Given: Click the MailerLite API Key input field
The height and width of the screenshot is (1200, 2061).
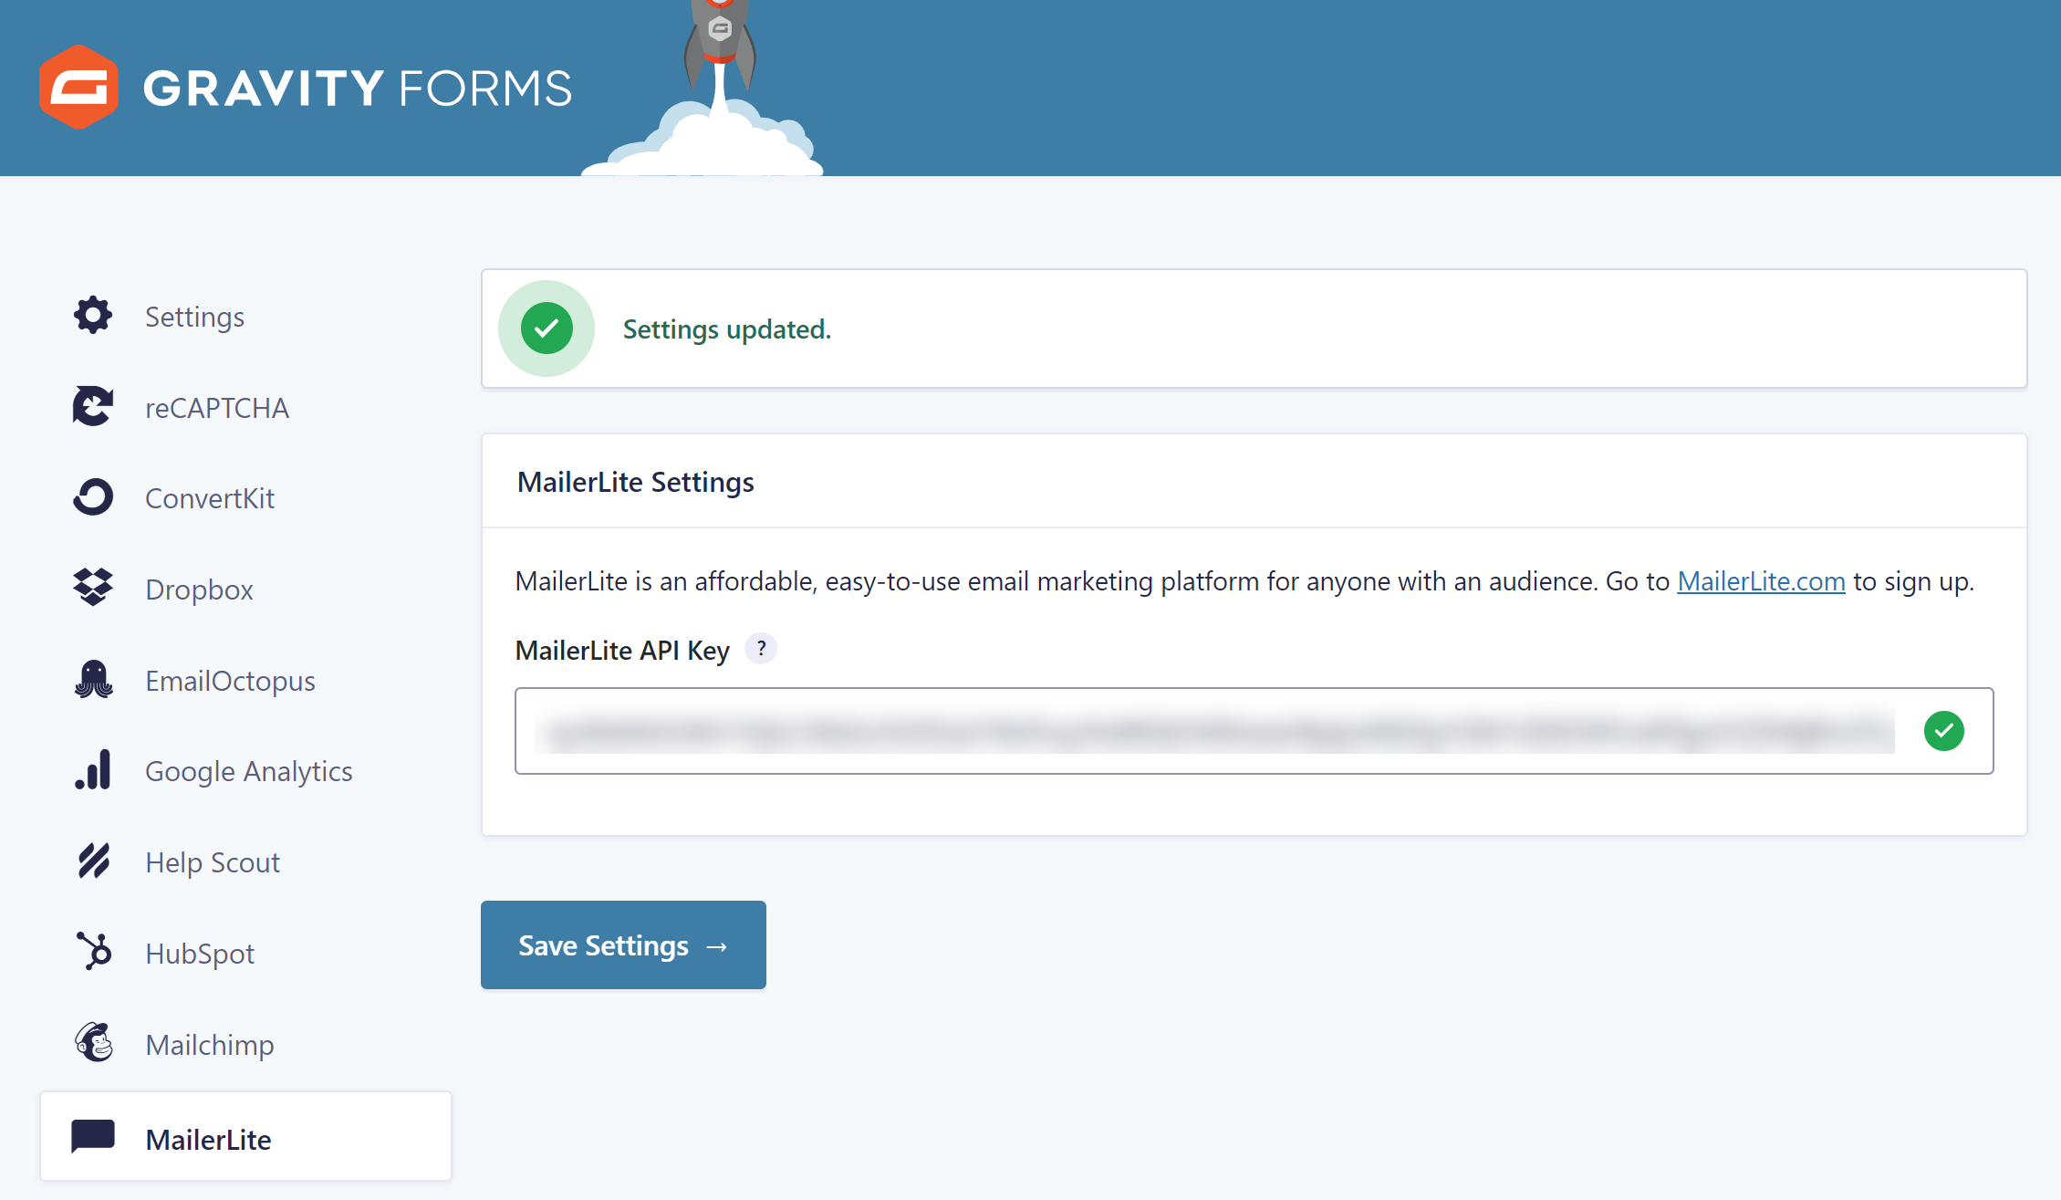Looking at the screenshot, I should pyautogui.click(x=1254, y=730).
